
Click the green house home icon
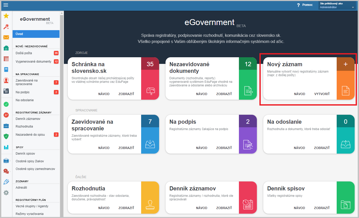click(x=6, y=48)
